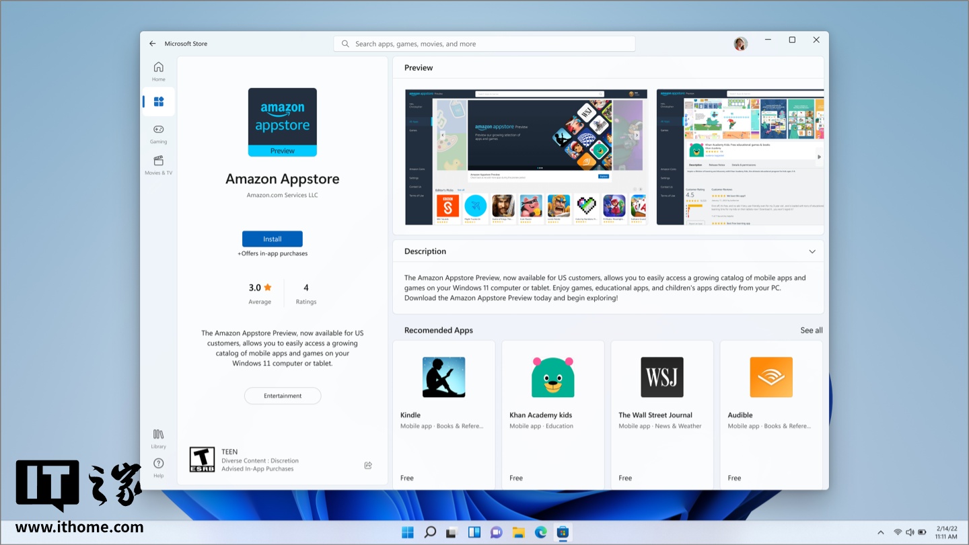Open See all recommended apps
This screenshot has width=969, height=545.
(811, 330)
